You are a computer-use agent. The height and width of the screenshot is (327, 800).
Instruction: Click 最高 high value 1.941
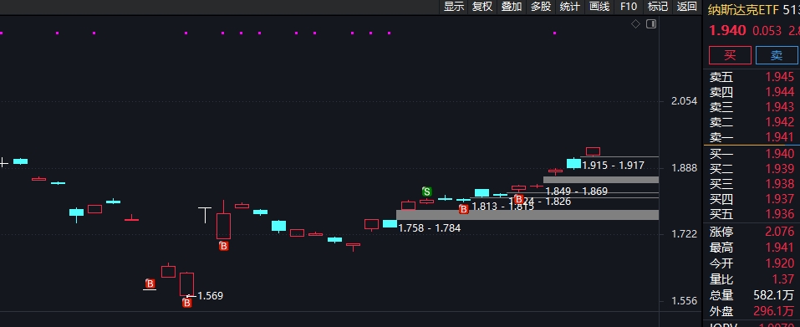[x=779, y=248]
